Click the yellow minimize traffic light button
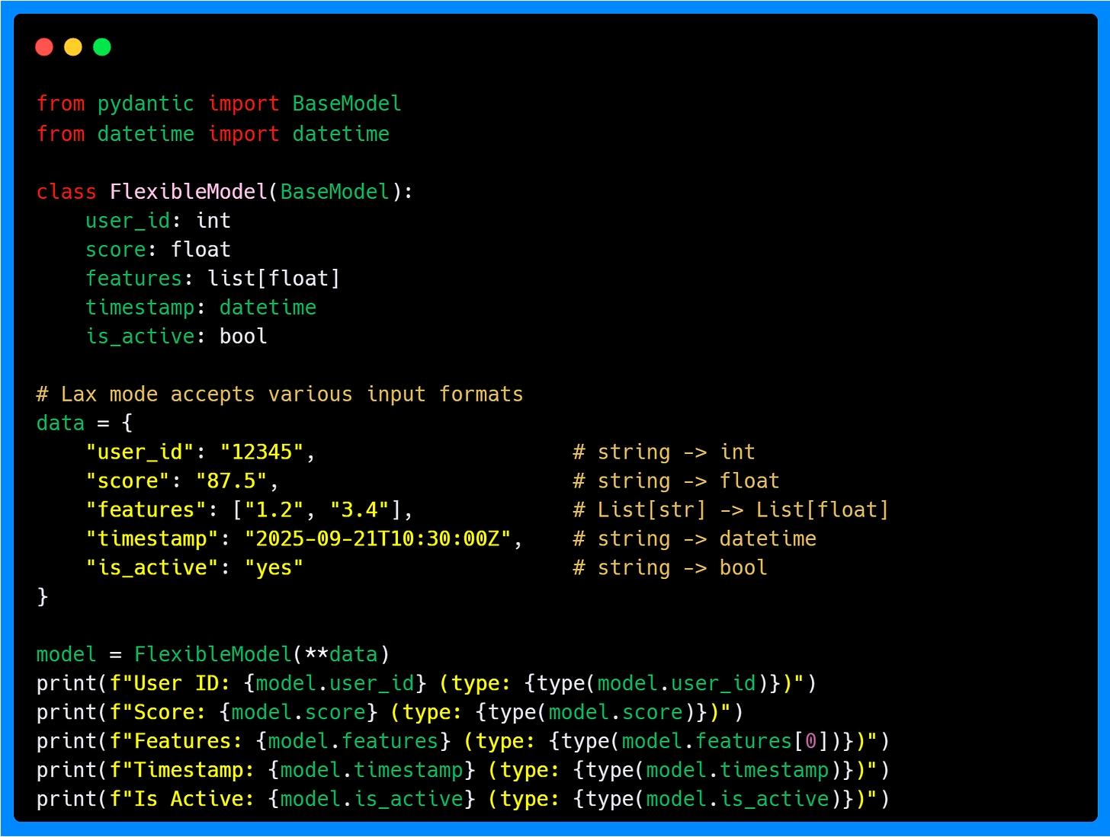Viewport: 1110px width, 837px height. (x=72, y=46)
